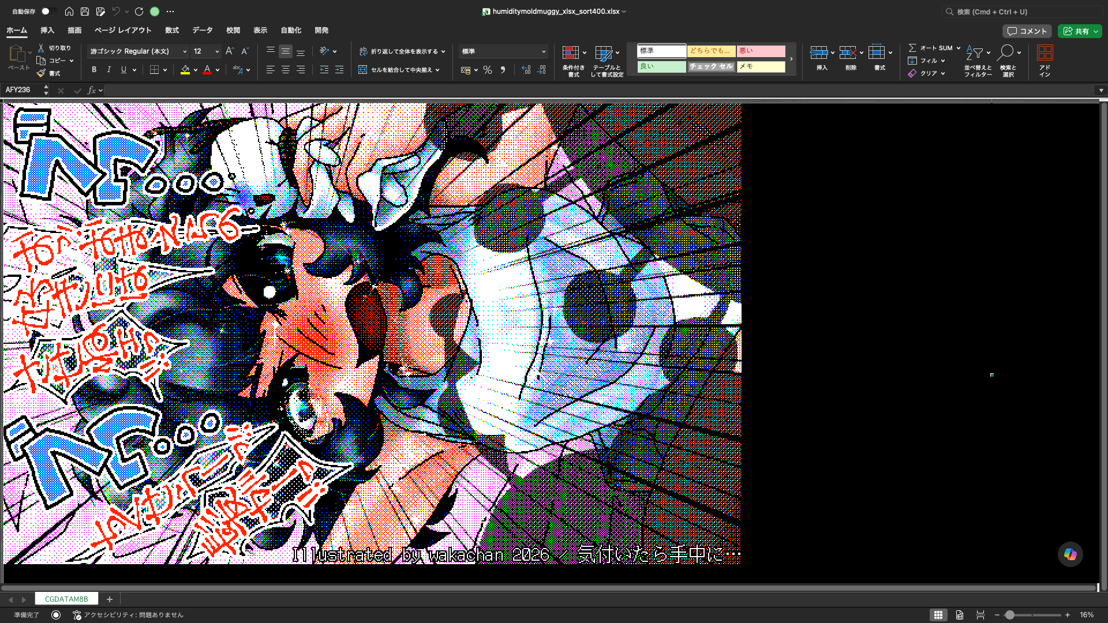Viewport: 1108px width, 623px height.
Task: Click the Increase Decimal icon
Action: (526, 70)
